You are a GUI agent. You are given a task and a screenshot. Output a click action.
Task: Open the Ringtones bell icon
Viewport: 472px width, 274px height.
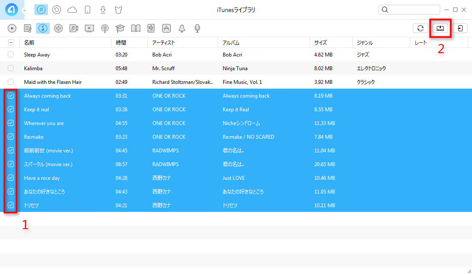(x=182, y=28)
